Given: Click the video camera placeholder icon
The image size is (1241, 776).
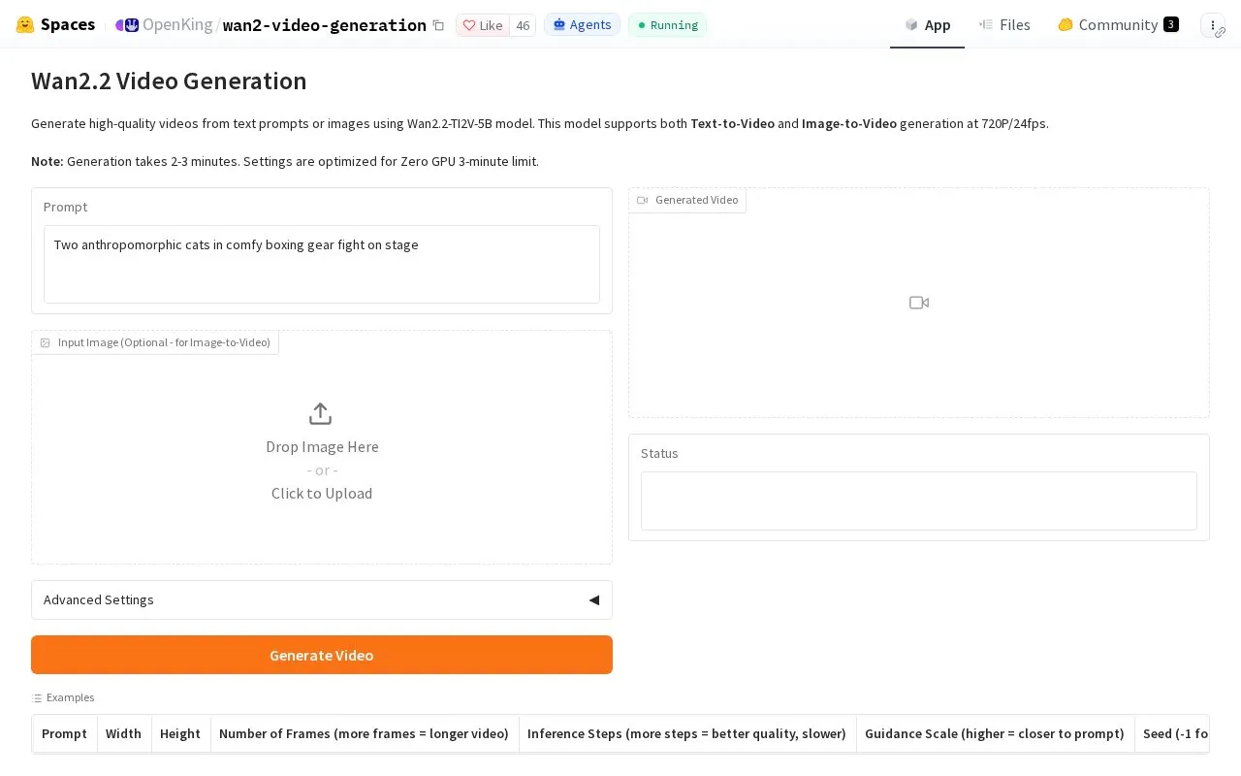Looking at the screenshot, I should [919, 303].
